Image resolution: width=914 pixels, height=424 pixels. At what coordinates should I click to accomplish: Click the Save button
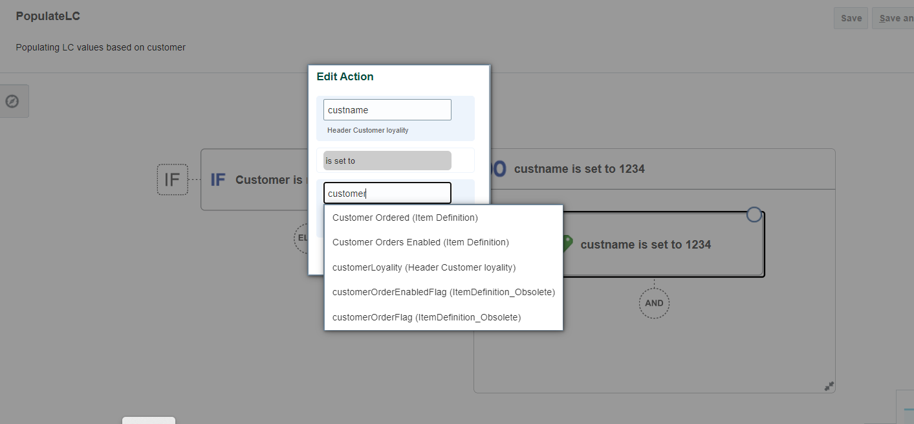pyautogui.click(x=851, y=17)
